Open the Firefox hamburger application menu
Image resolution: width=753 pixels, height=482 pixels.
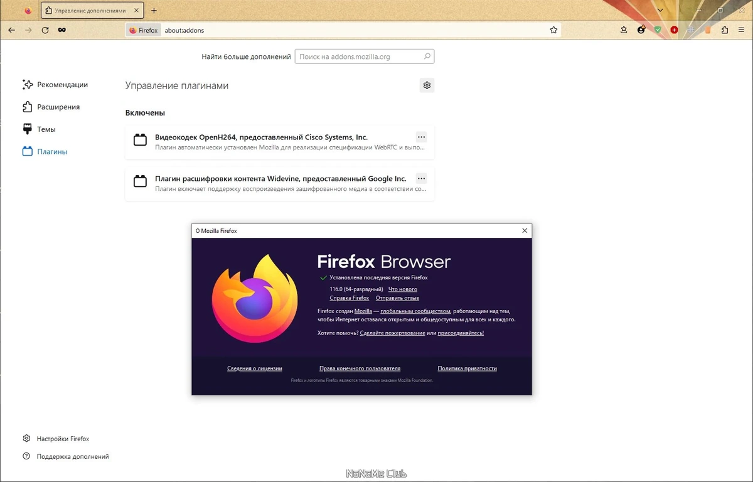coord(741,30)
